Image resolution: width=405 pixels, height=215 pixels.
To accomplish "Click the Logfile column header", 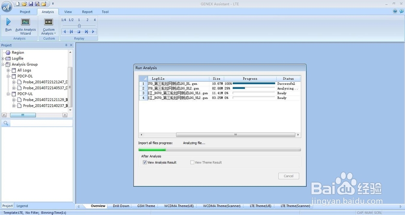I will click(x=179, y=79).
